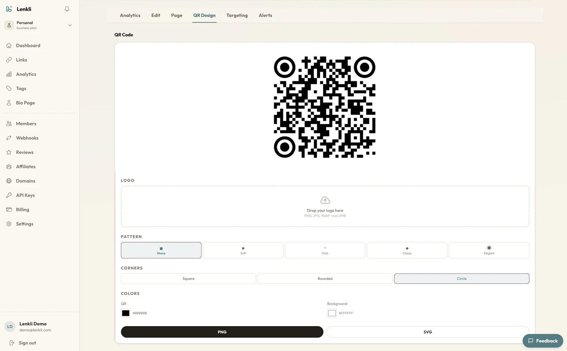The height and width of the screenshot is (351, 567).
Task: Select the Classy pattern option
Action: pyautogui.click(x=407, y=250)
